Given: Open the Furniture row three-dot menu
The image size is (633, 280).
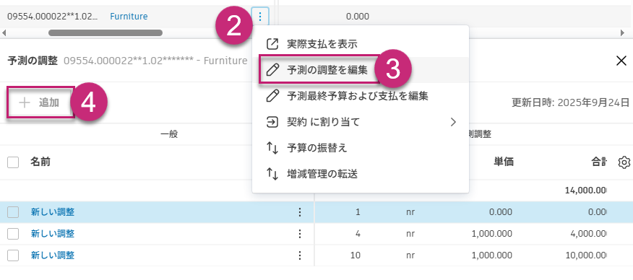Looking at the screenshot, I should point(260,17).
